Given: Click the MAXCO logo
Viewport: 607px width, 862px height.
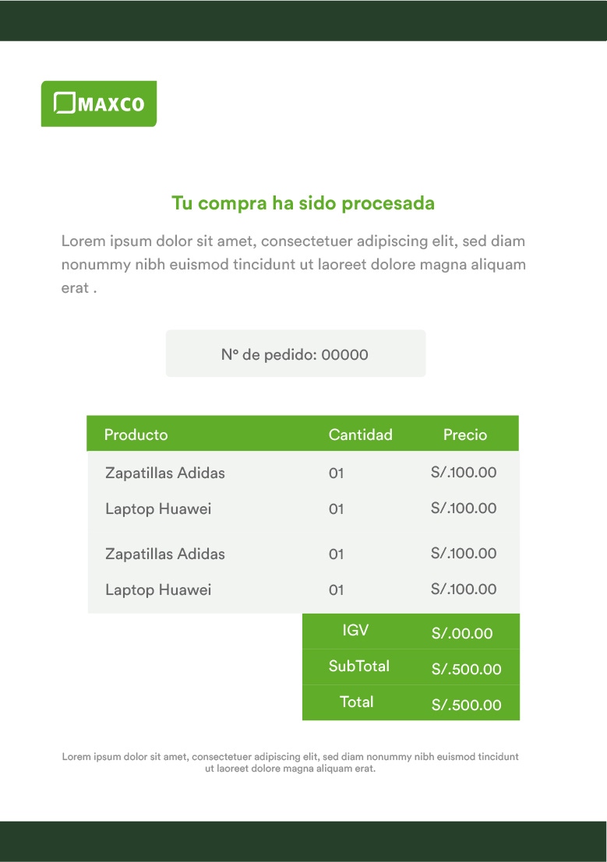Looking at the screenshot, I should tap(99, 104).
